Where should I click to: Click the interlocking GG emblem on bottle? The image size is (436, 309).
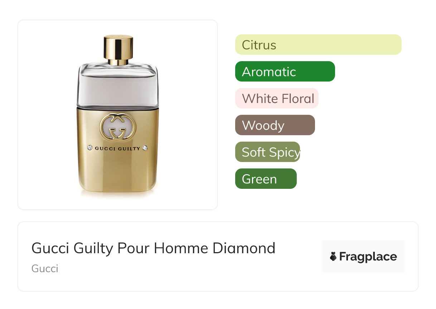tap(118, 127)
